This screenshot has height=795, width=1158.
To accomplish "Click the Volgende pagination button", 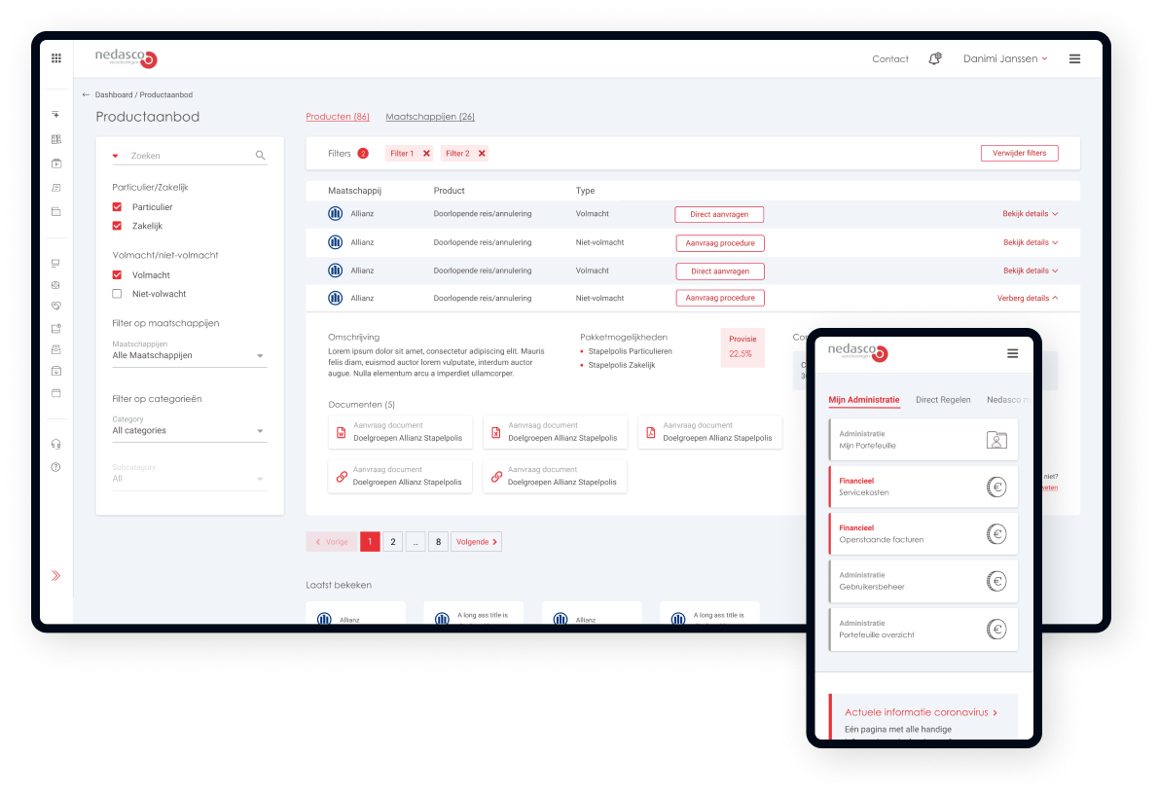I will (x=477, y=542).
